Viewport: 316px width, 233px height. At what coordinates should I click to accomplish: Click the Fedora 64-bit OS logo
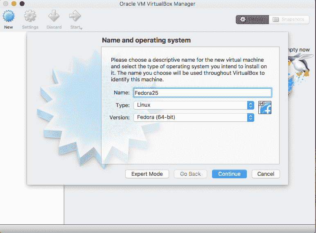pyautogui.click(x=264, y=108)
